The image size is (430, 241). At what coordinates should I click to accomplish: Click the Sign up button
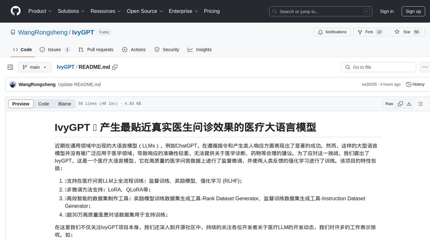coord(413,11)
